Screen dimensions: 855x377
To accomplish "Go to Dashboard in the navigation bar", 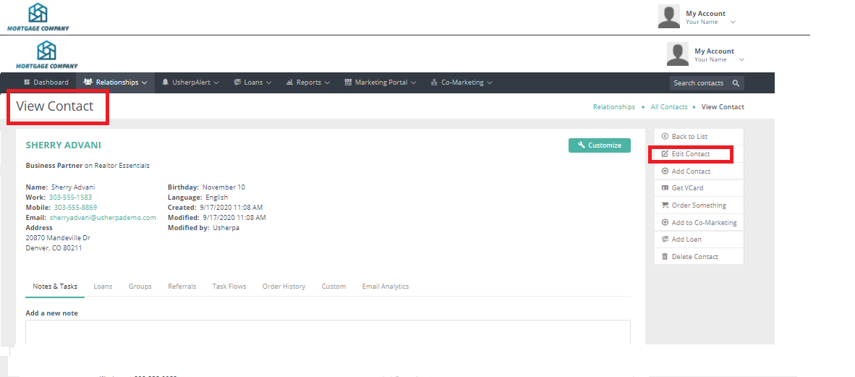I will (46, 82).
